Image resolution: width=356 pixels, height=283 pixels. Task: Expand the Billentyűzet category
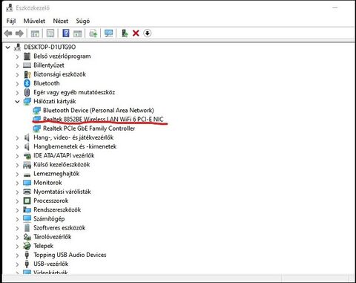[17, 65]
